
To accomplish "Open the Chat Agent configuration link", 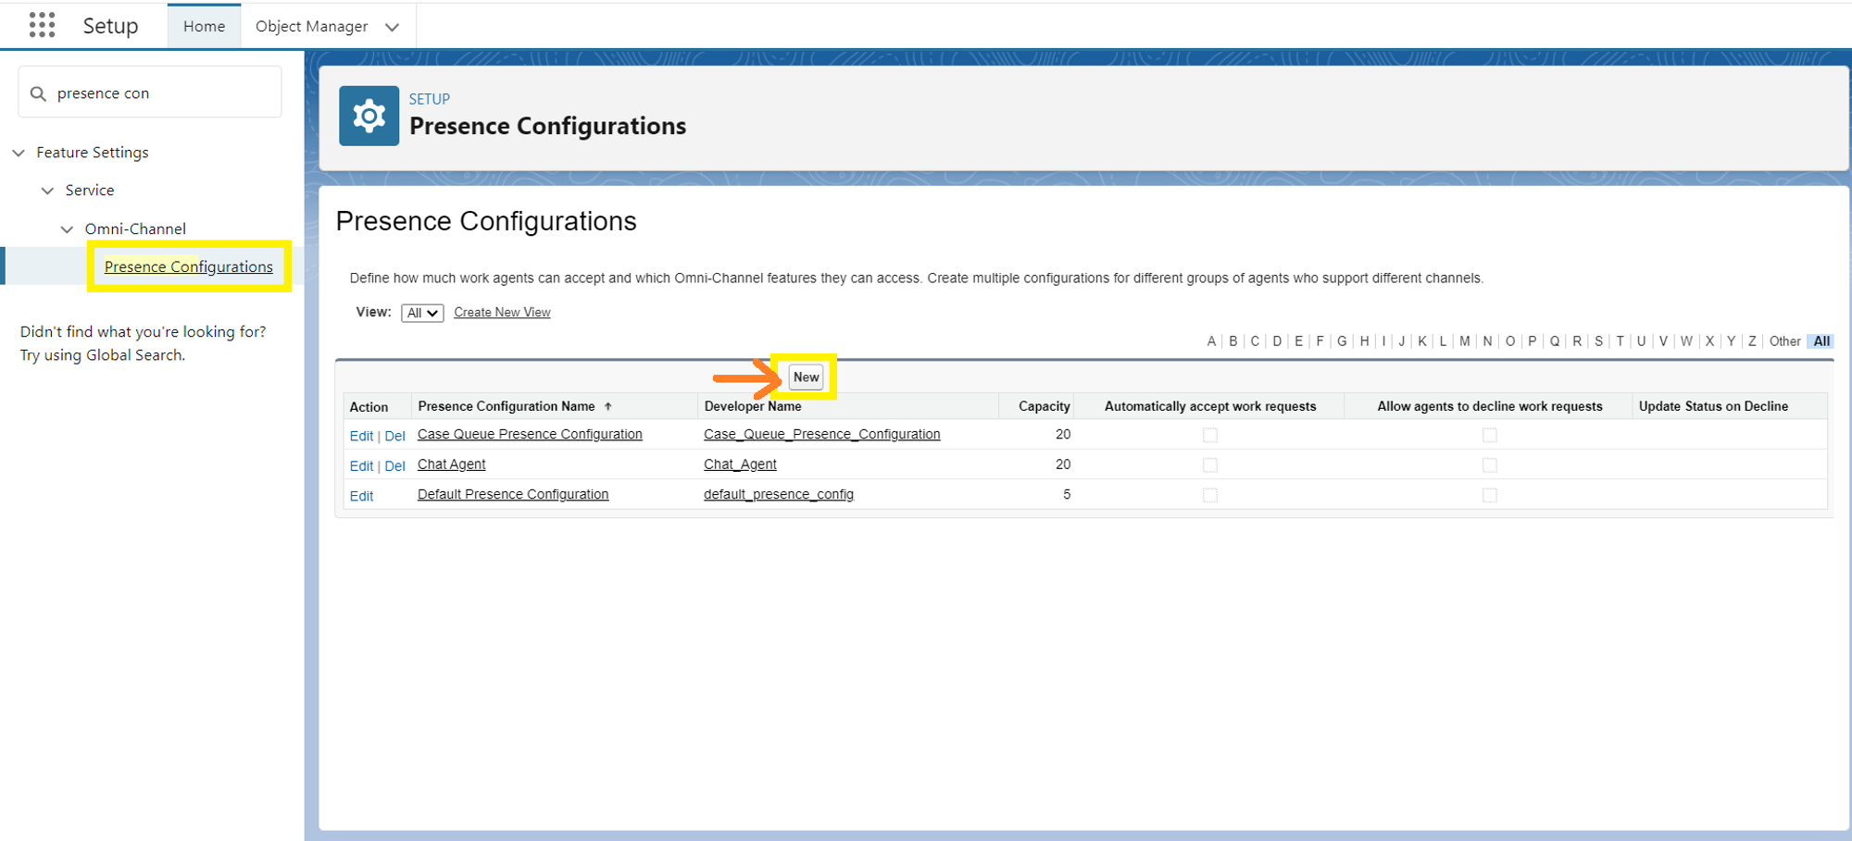I will [451, 464].
